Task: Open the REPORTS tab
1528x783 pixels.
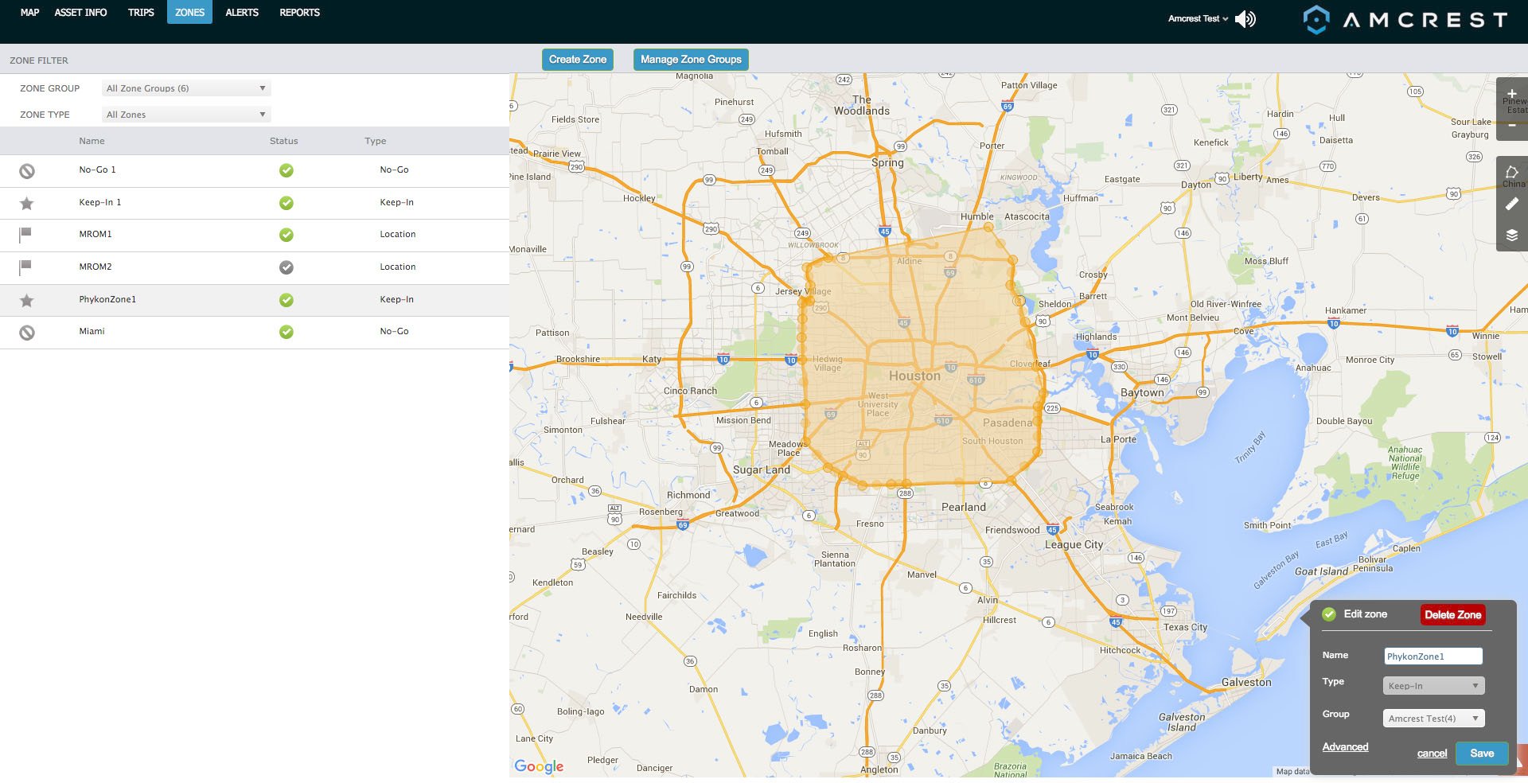Action: 299,13
